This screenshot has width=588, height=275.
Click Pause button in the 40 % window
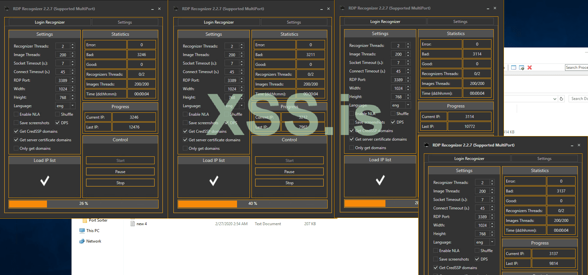(289, 172)
